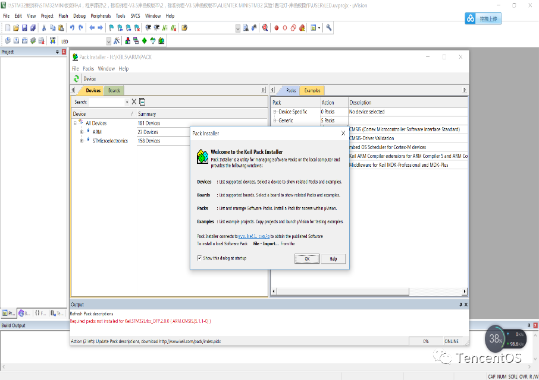This screenshot has height=380, width=539.
Task: Click the Save file toolbar icon
Action: [25, 28]
